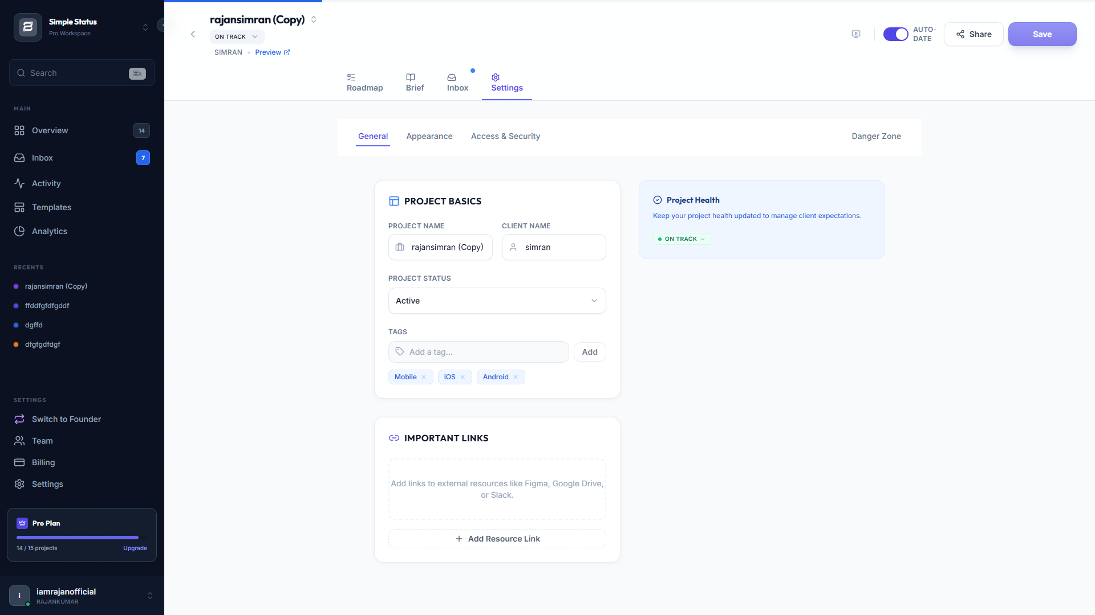Viewport: 1095px width, 615px height.
Task: Expand the Simple Status workspace switcher
Action: [x=145, y=27]
